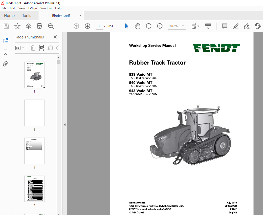Screen dimensions: 263x215
Task: Open thumbnail Options dropdown menu
Action: pos(19,48)
